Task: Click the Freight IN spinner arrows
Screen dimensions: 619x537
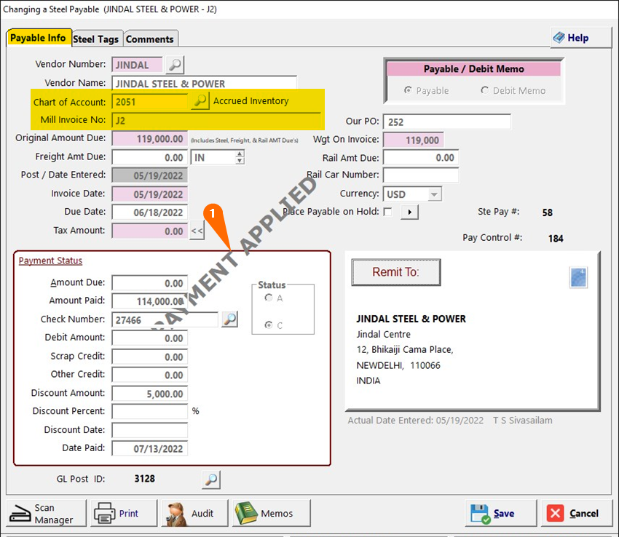Action: (240, 157)
